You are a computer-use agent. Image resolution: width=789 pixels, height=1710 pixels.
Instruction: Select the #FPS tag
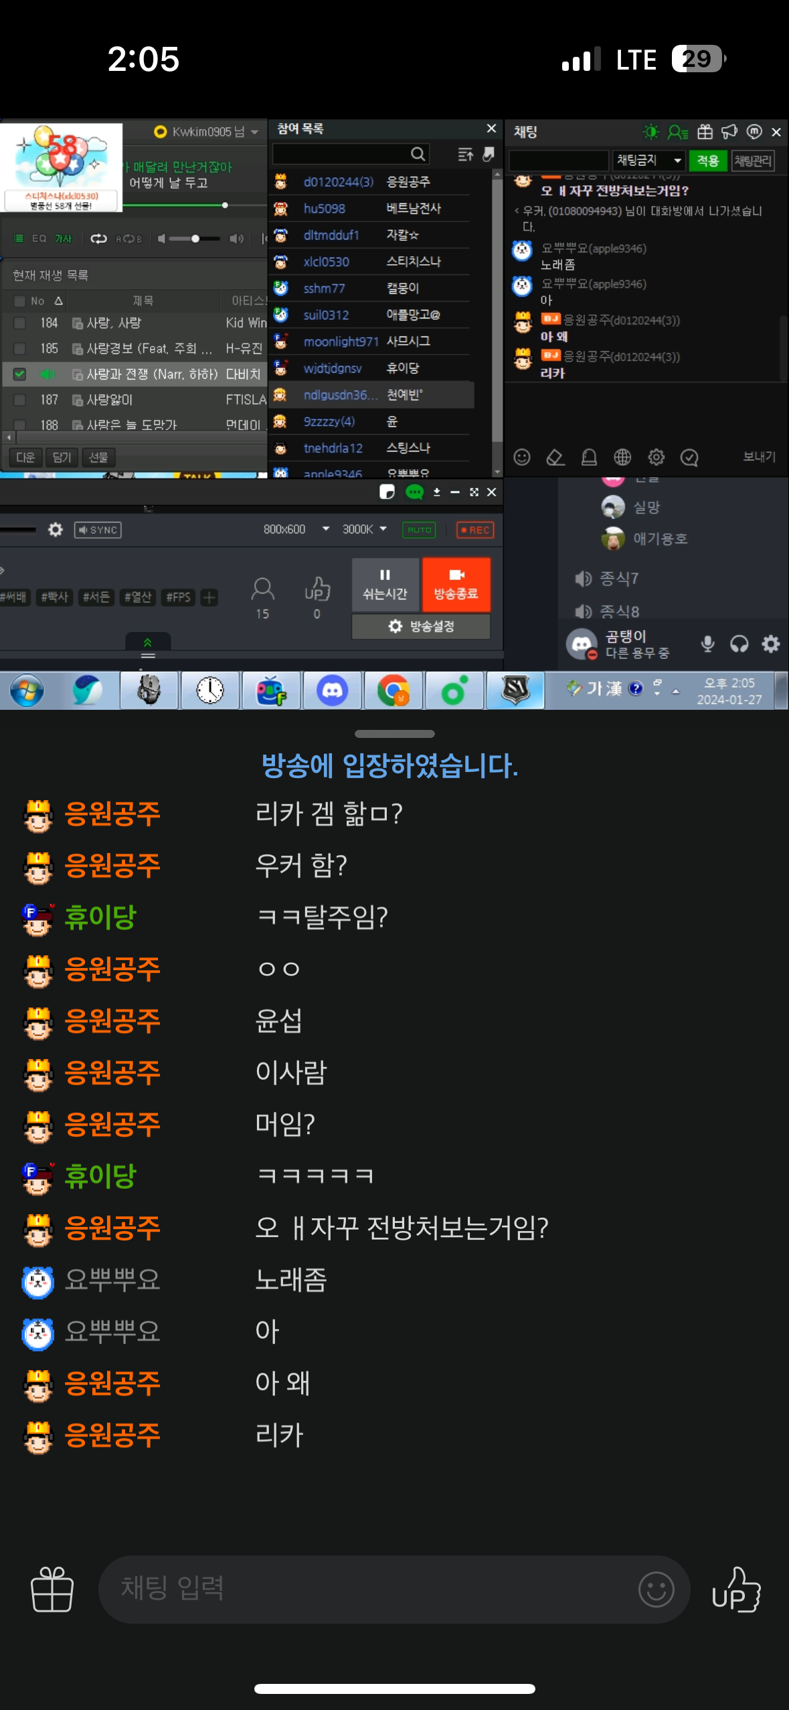click(178, 597)
